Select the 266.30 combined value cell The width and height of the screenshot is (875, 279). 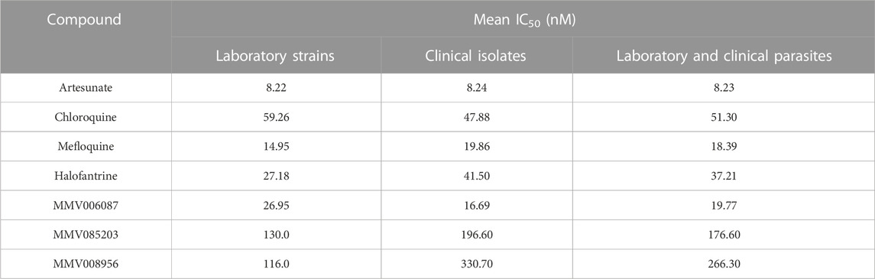(723, 264)
